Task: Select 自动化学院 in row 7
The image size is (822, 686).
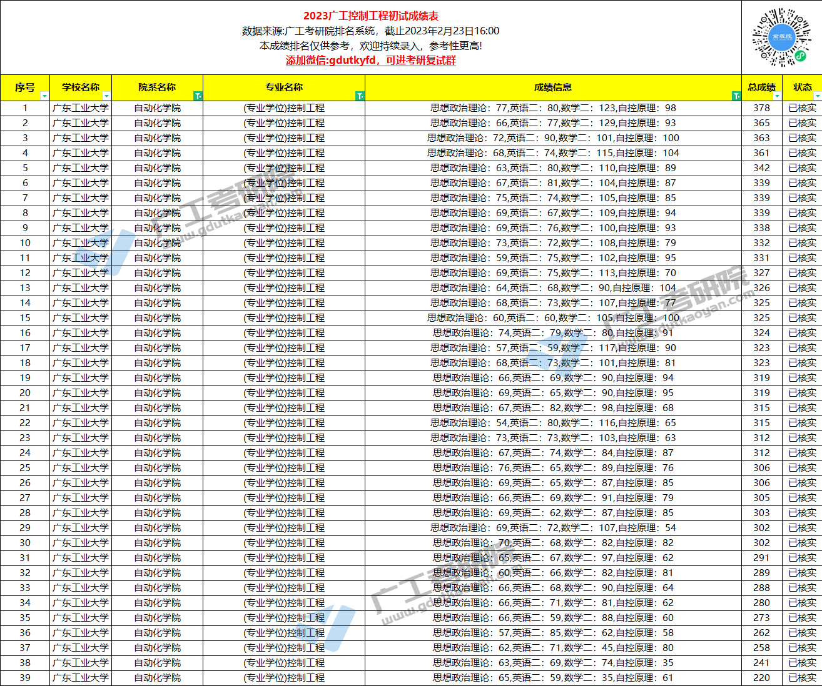Action: (157, 198)
